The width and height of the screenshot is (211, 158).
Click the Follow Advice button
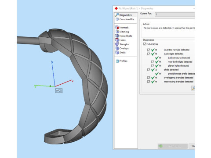tap(173, 146)
